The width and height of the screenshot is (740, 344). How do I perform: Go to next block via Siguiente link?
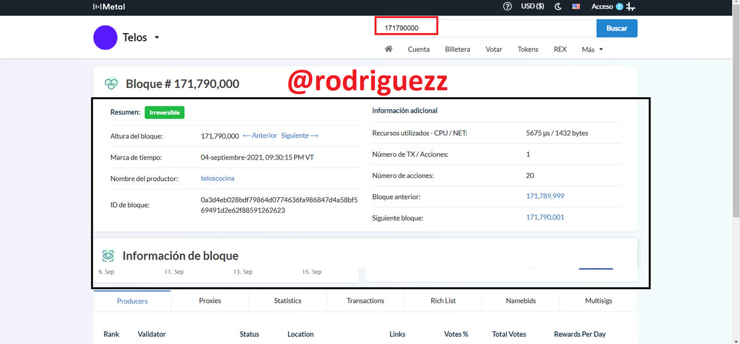(299, 135)
